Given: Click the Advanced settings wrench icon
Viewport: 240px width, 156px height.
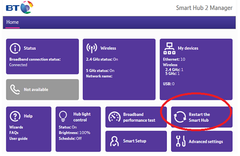Looking at the screenshot, I should tap(181, 141).
